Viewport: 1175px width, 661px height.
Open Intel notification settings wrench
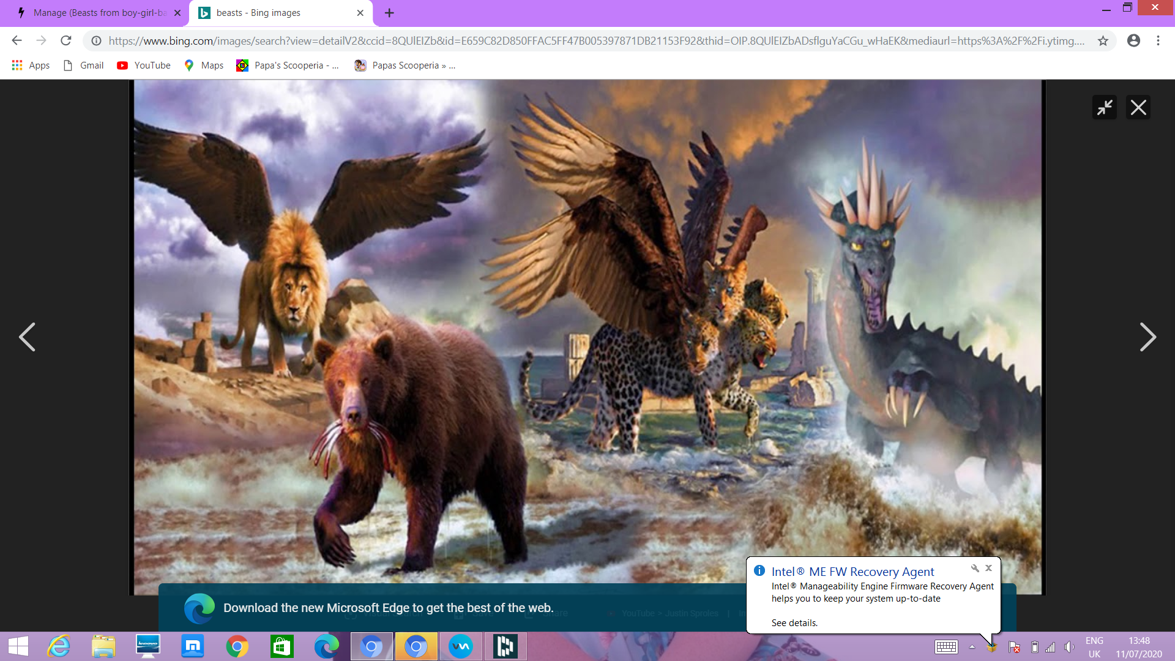pyautogui.click(x=975, y=568)
